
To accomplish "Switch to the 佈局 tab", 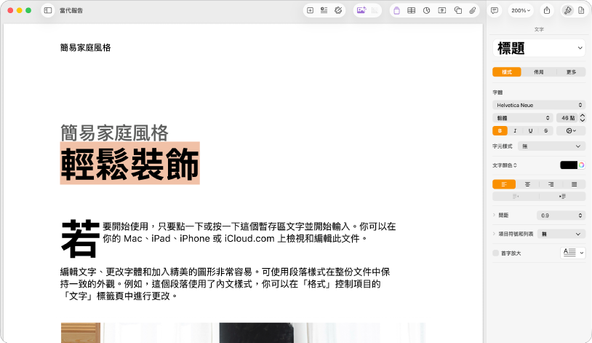I will coord(539,72).
